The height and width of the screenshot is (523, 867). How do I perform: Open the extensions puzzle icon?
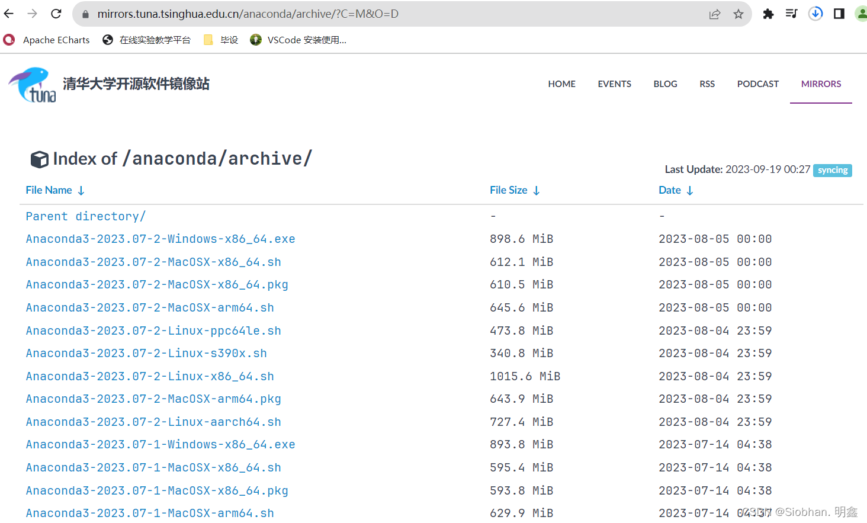[x=768, y=14]
